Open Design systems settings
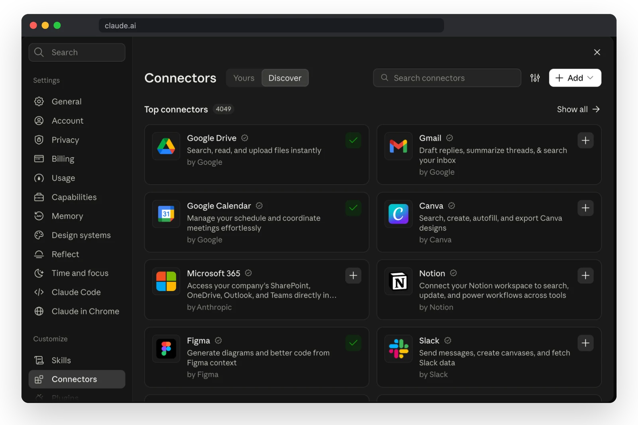This screenshot has width=638, height=425. [x=77, y=235]
